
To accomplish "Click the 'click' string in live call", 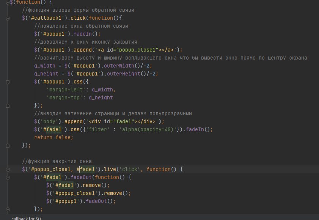I will tap(130, 169).
